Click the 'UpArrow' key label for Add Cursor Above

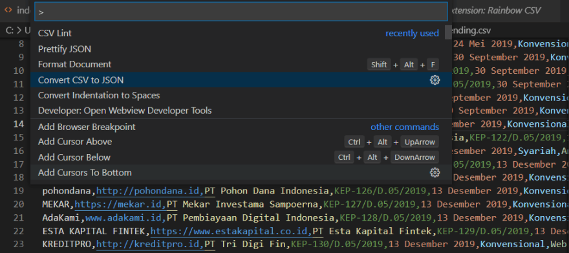point(420,142)
